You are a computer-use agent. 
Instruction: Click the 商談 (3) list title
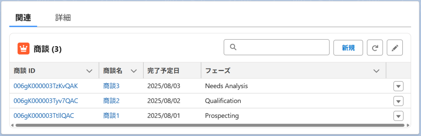[47, 49]
